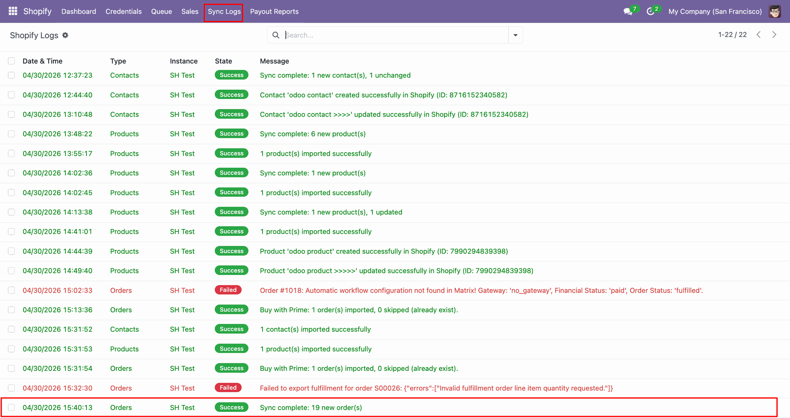Open Product 'odoo product >>>>>' updated message
The width and height of the screenshot is (790, 418).
[397, 271]
